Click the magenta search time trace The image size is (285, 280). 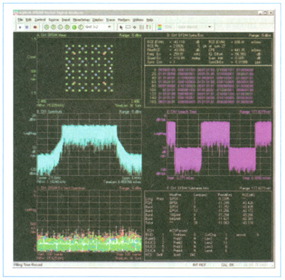tap(219, 145)
